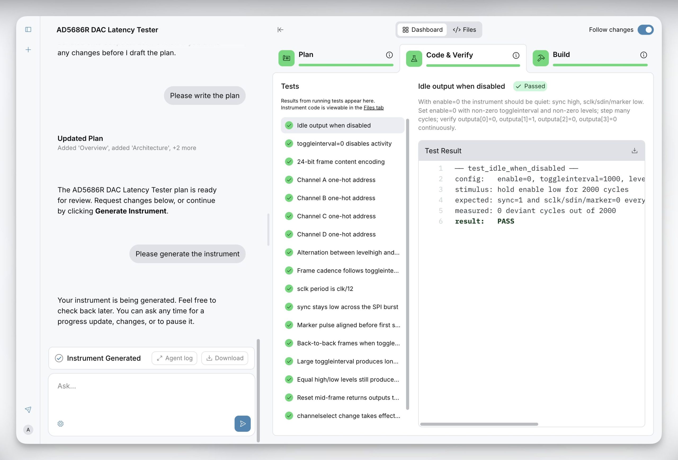Turn off the Follow changes switch

[645, 30]
